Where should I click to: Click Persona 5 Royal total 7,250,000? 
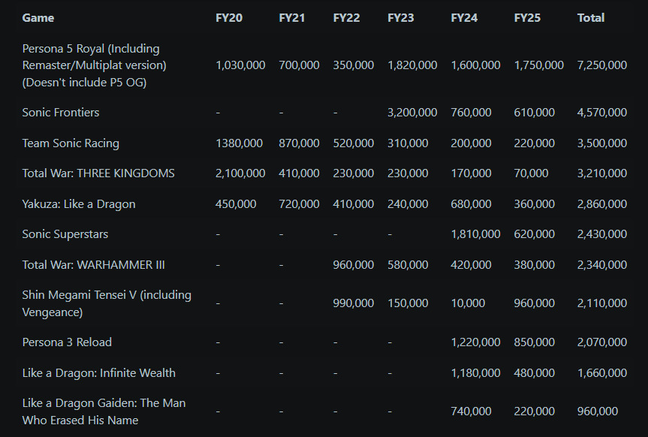tap(601, 65)
